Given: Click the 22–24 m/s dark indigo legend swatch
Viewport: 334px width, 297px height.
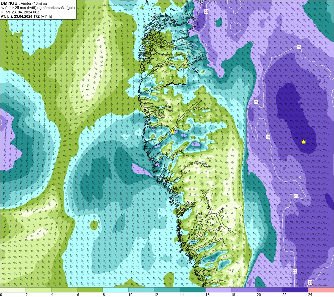Looking at the screenshot, I should pos(295,290).
